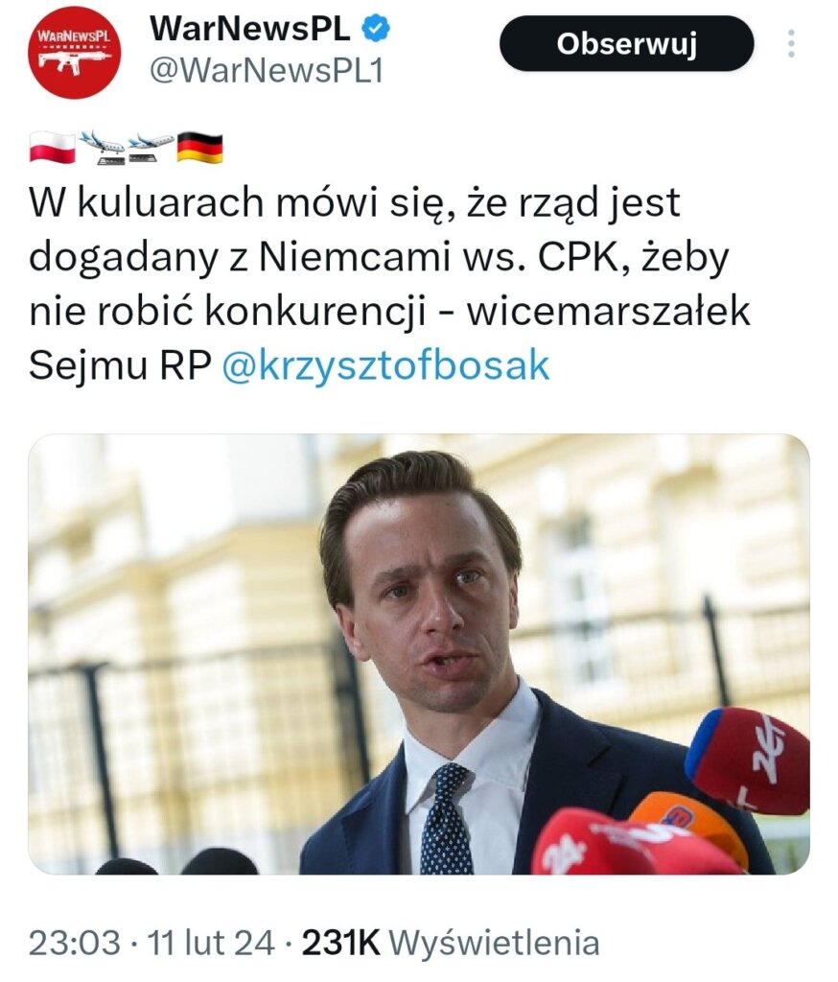Screen dimensions: 838x982
Task: Click the tweet text about CPK
Action: pyautogui.click(x=389, y=283)
